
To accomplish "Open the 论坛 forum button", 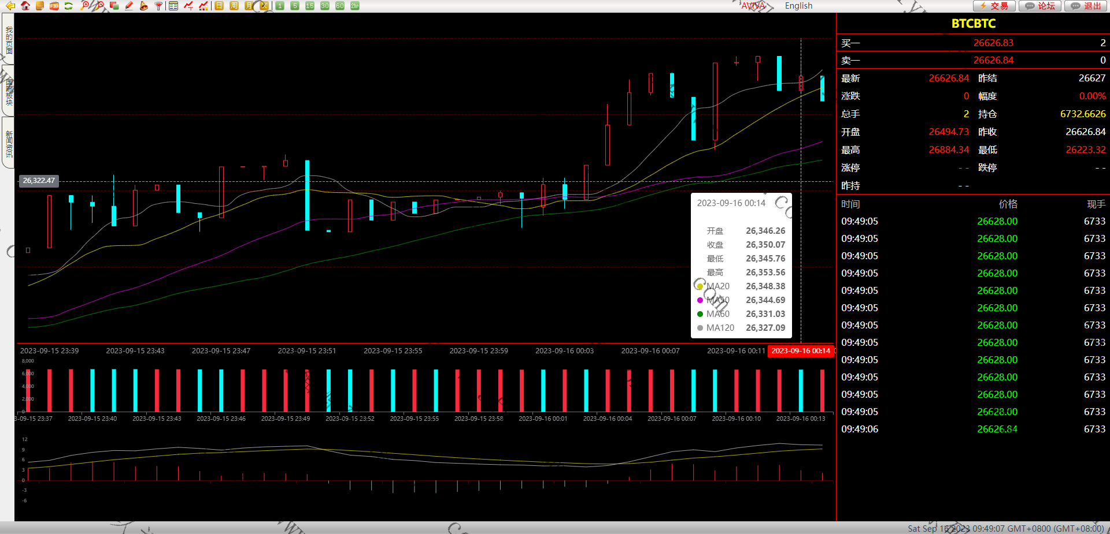I will pyautogui.click(x=1041, y=6).
